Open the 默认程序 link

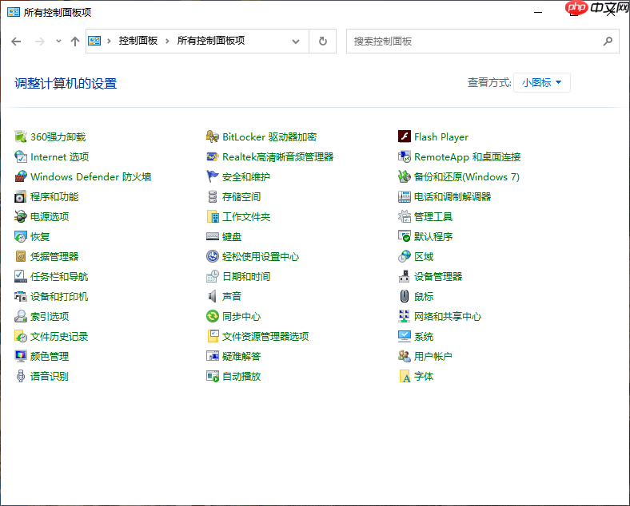433,236
